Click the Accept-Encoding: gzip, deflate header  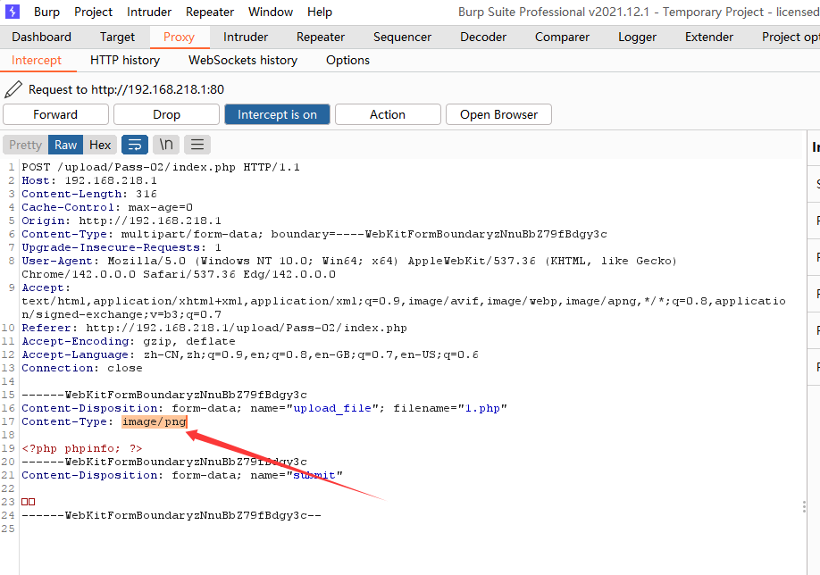click(x=129, y=341)
